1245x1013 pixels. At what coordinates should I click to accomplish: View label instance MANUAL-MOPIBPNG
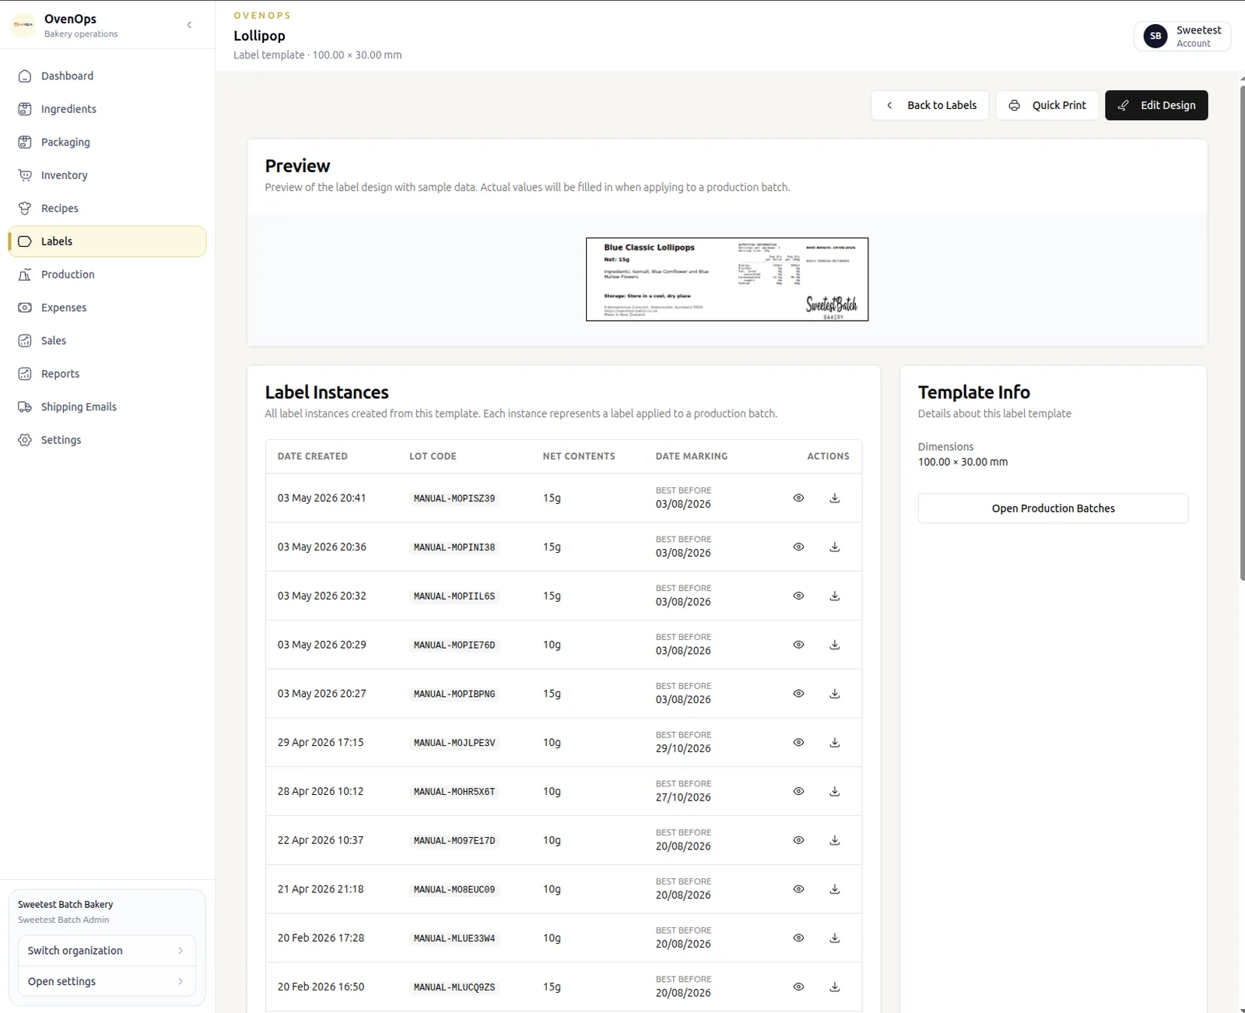[798, 694]
